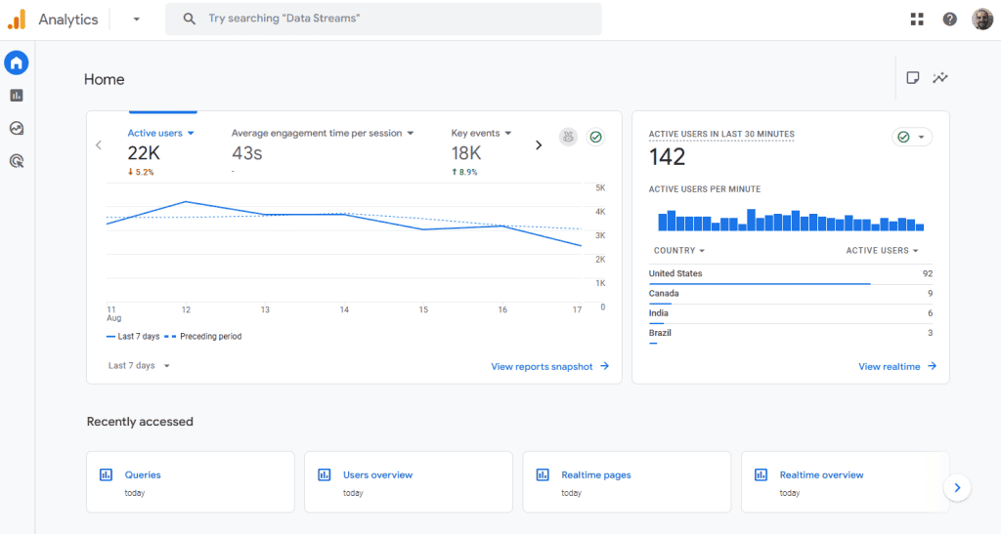Open the Reports icon in left sidebar
The width and height of the screenshot is (1001, 534).
17,96
